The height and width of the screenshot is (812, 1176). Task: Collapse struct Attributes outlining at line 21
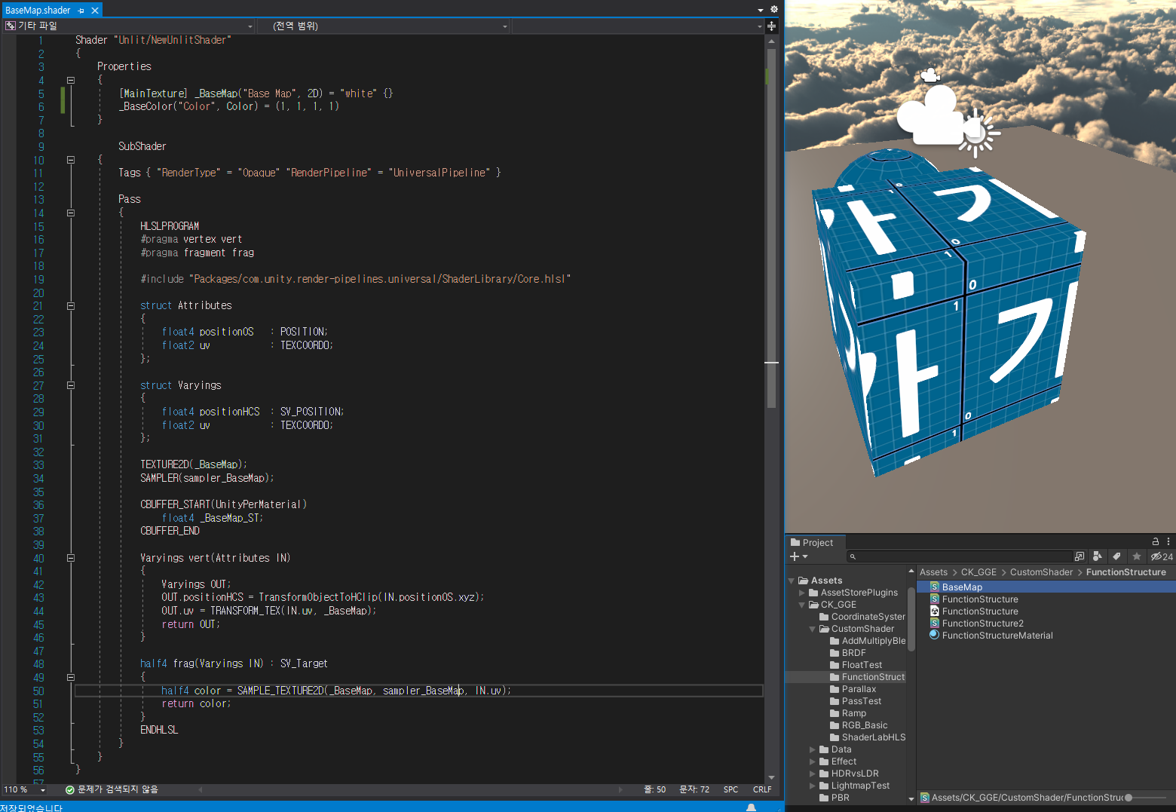pos(71,306)
